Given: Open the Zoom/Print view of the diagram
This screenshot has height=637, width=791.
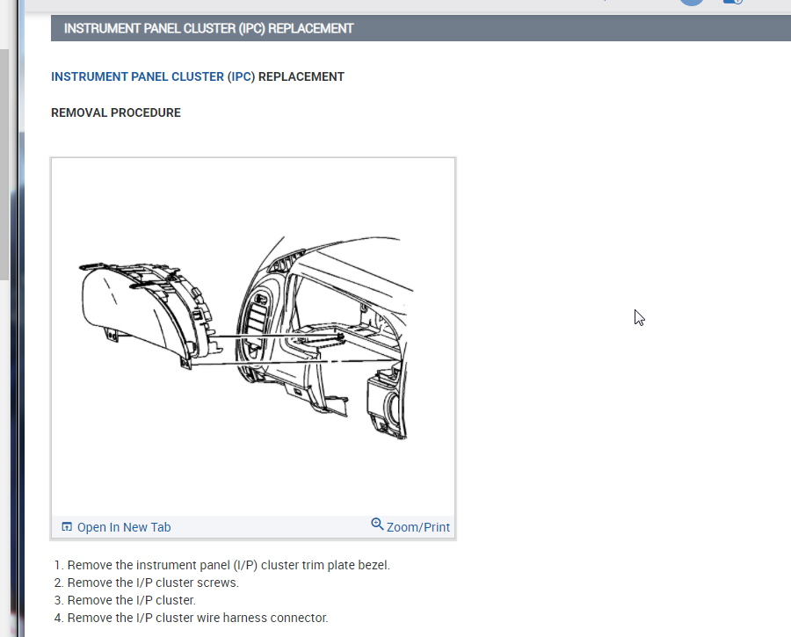Looking at the screenshot, I should (x=417, y=527).
